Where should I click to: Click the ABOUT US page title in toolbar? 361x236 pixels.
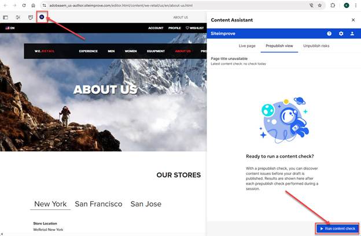click(181, 17)
